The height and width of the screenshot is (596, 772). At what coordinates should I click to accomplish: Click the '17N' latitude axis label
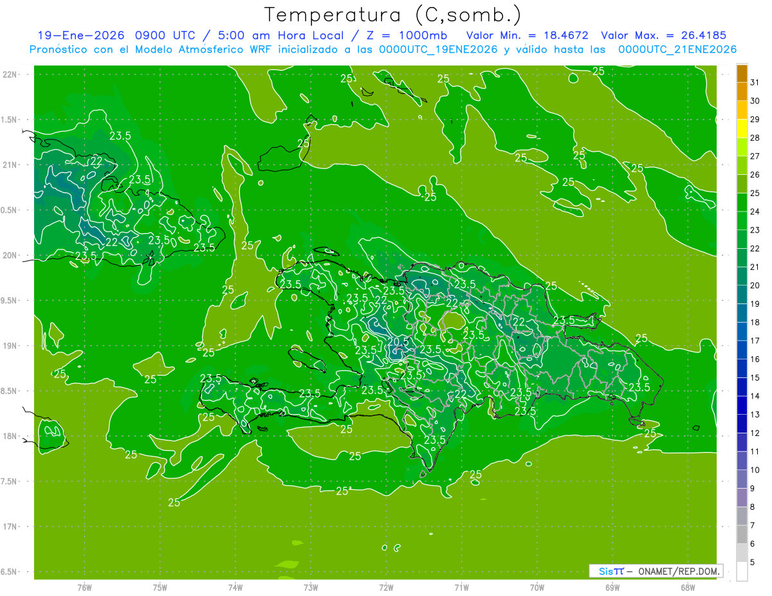(x=10, y=527)
